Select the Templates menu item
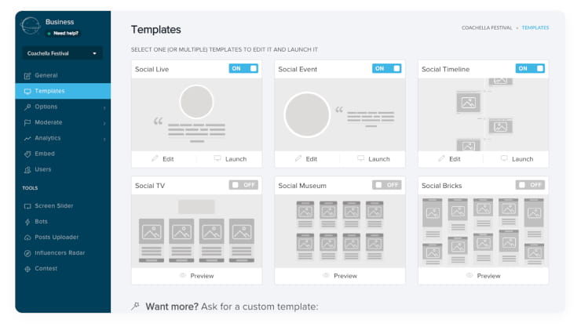 63,91
